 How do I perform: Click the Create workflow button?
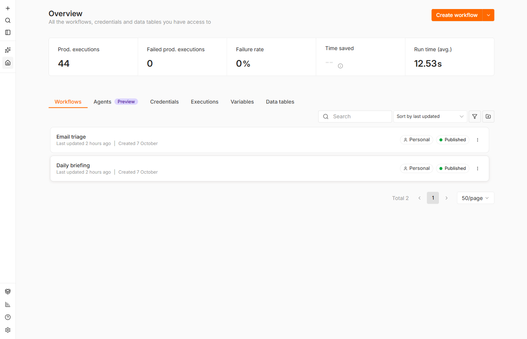coord(457,15)
